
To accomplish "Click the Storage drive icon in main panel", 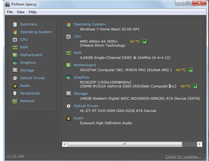I will [x=69, y=94].
